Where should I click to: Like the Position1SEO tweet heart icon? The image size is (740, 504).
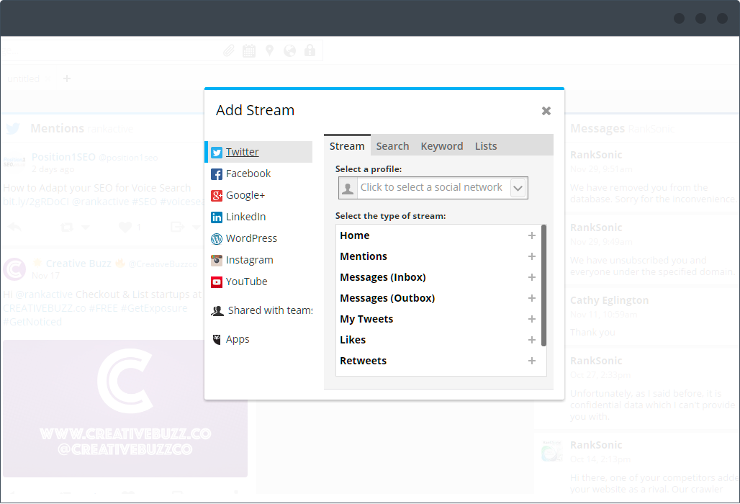coord(125,228)
